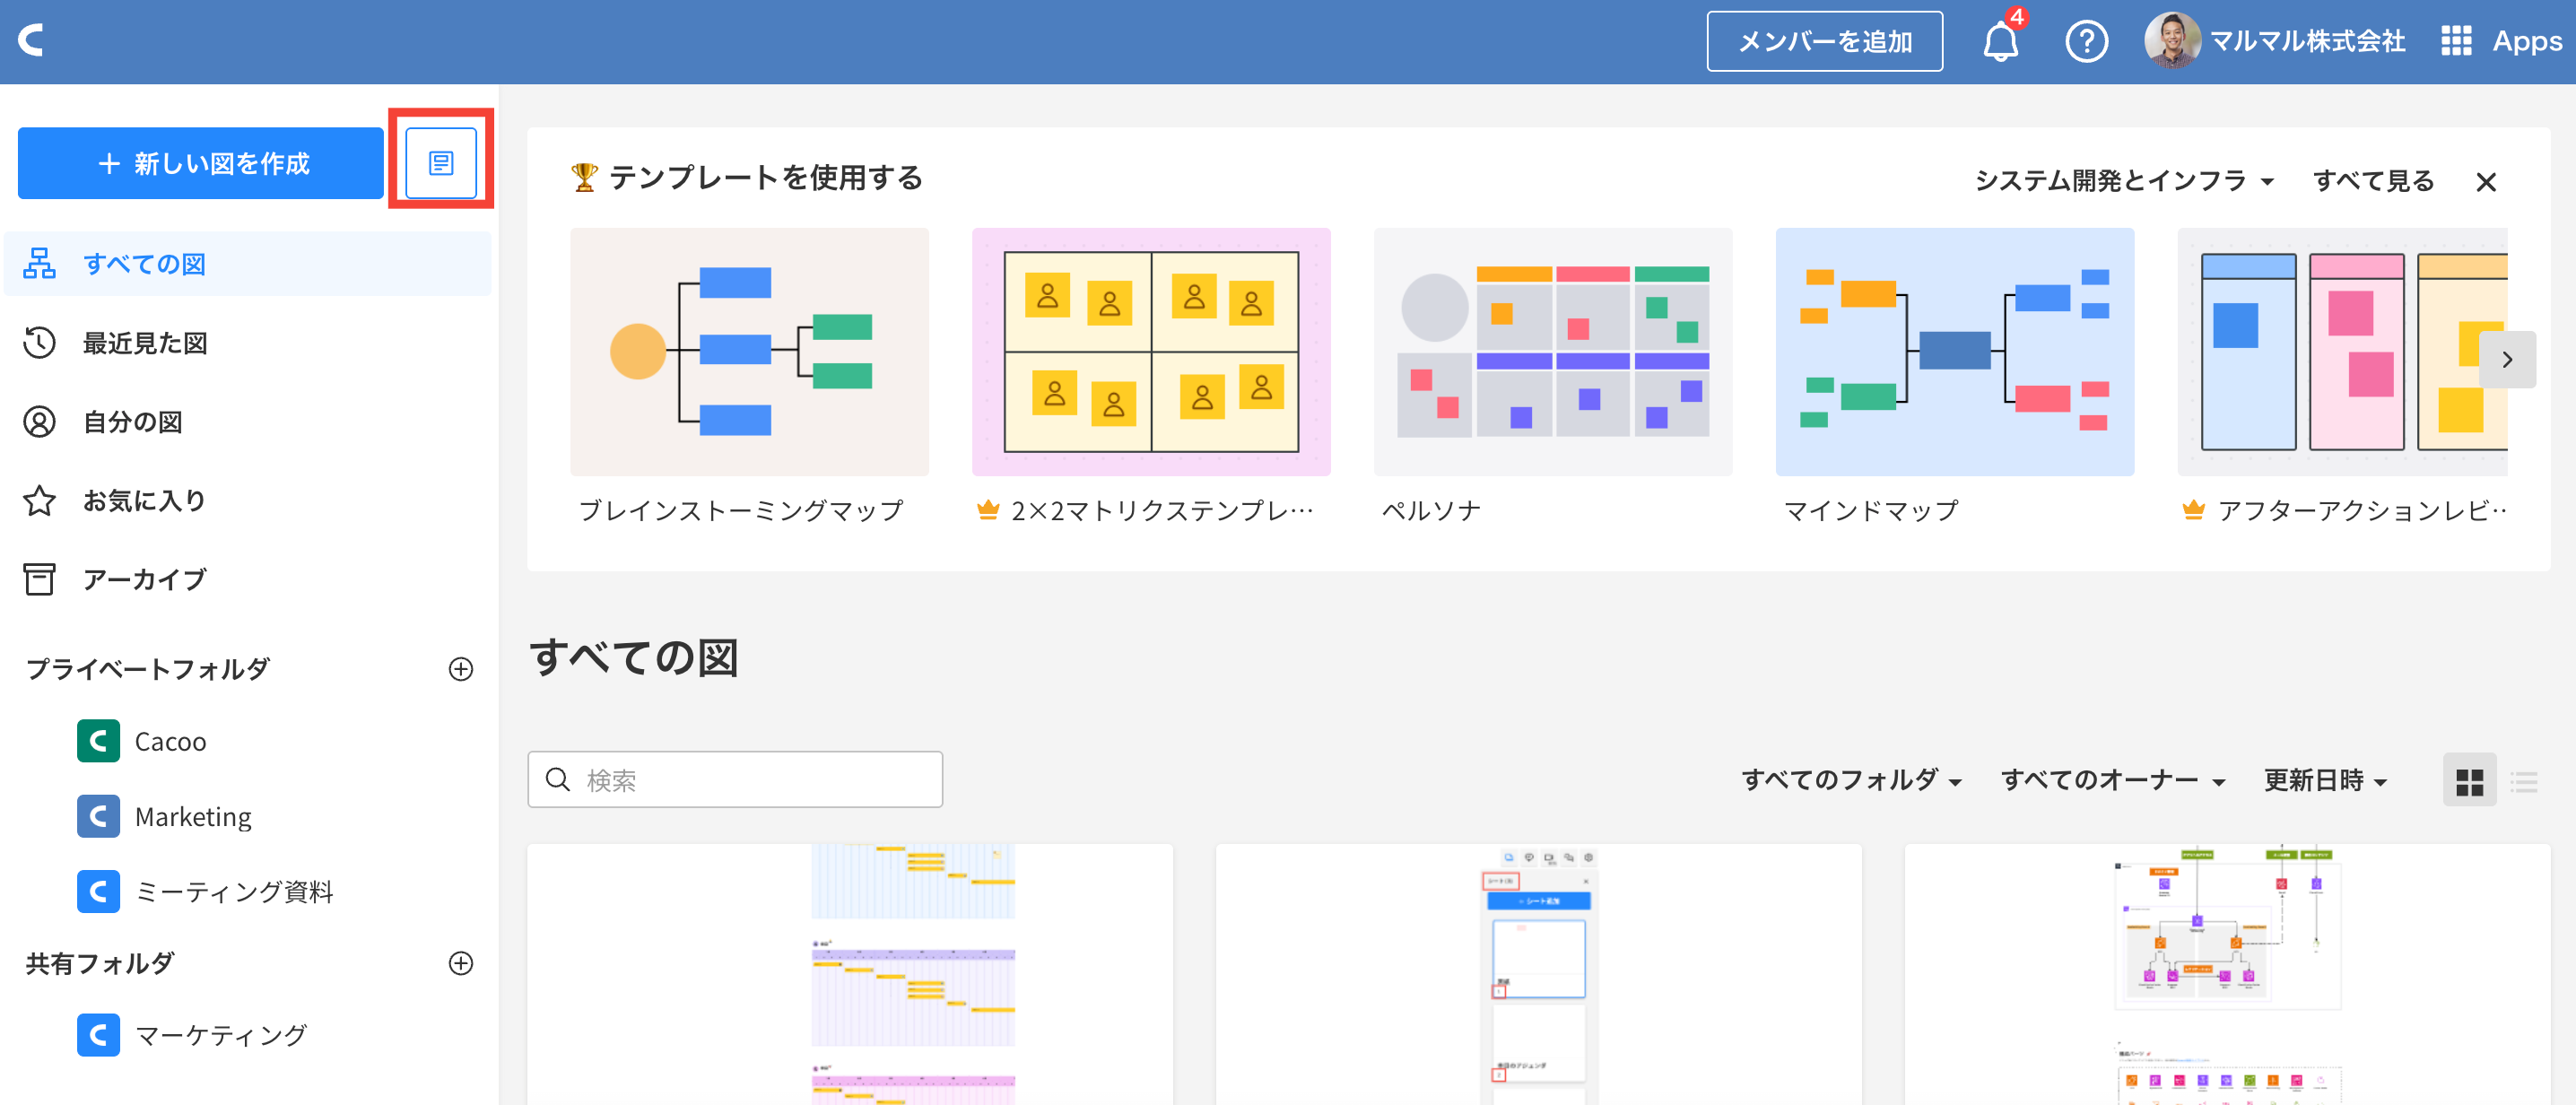The height and width of the screenshot is (1105, 2576).
Task: Open the Apps grid launcher
Action: [x=2456, y=41]
